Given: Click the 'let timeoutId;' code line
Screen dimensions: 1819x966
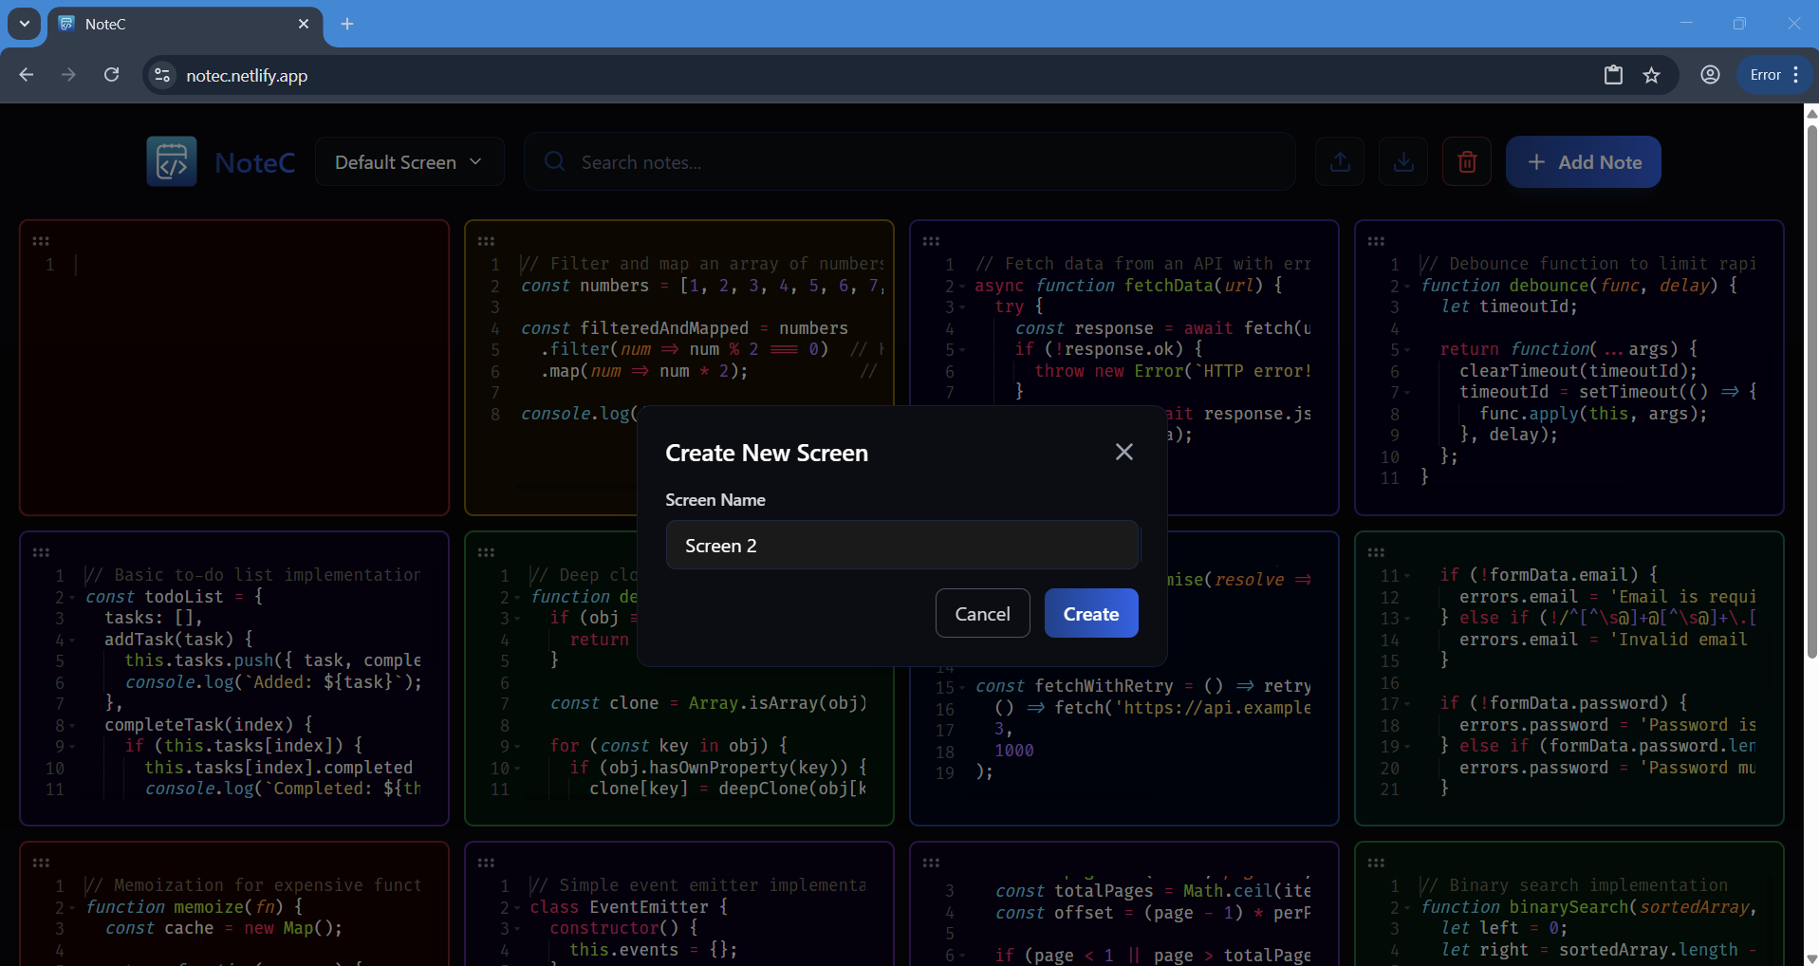Looking at the screenshot, I should (x=1509, y=307).
